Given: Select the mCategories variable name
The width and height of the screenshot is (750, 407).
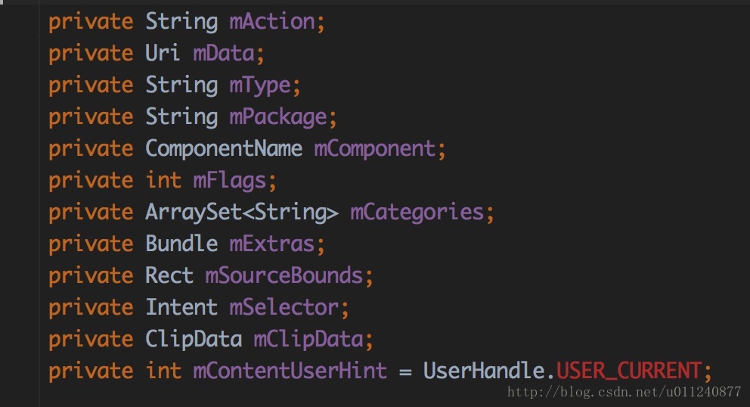Looking at the screenshot, I should 417,213.
